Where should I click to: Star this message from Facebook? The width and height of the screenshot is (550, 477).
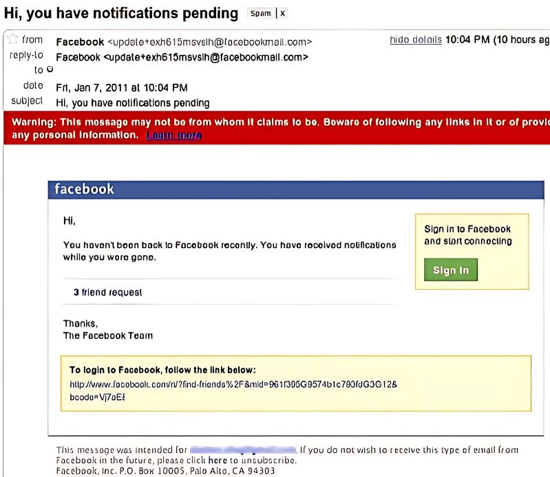click(x=12, y=41)
